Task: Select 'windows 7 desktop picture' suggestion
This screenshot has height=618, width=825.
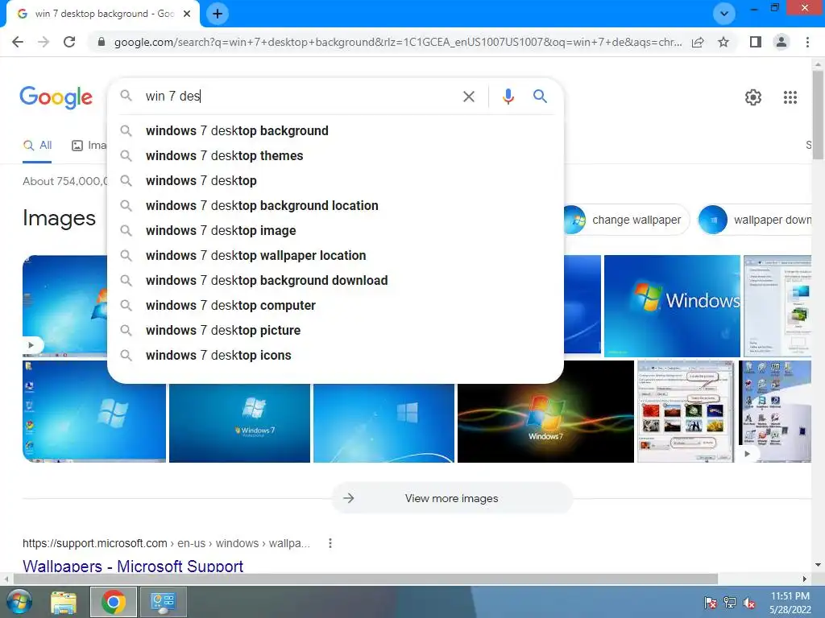Action: point(335,331)
